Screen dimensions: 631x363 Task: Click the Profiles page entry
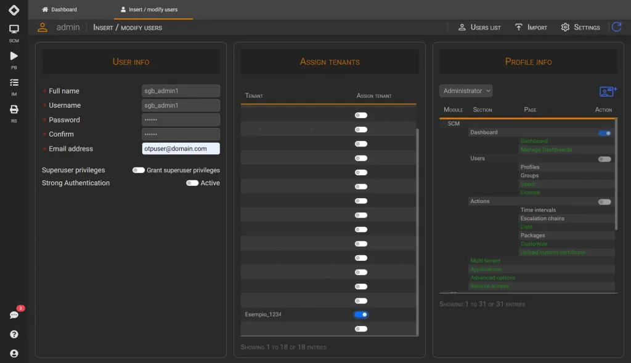pyautogui.click(x=529, y=167)
